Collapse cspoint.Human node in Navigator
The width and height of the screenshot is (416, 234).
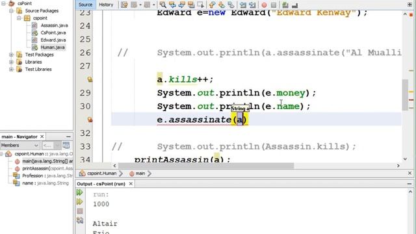(1, 154)
